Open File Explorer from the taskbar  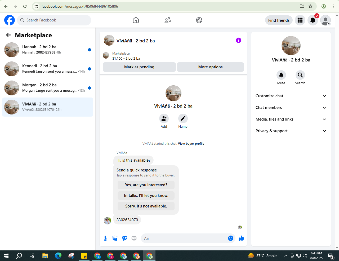point(45,256)
